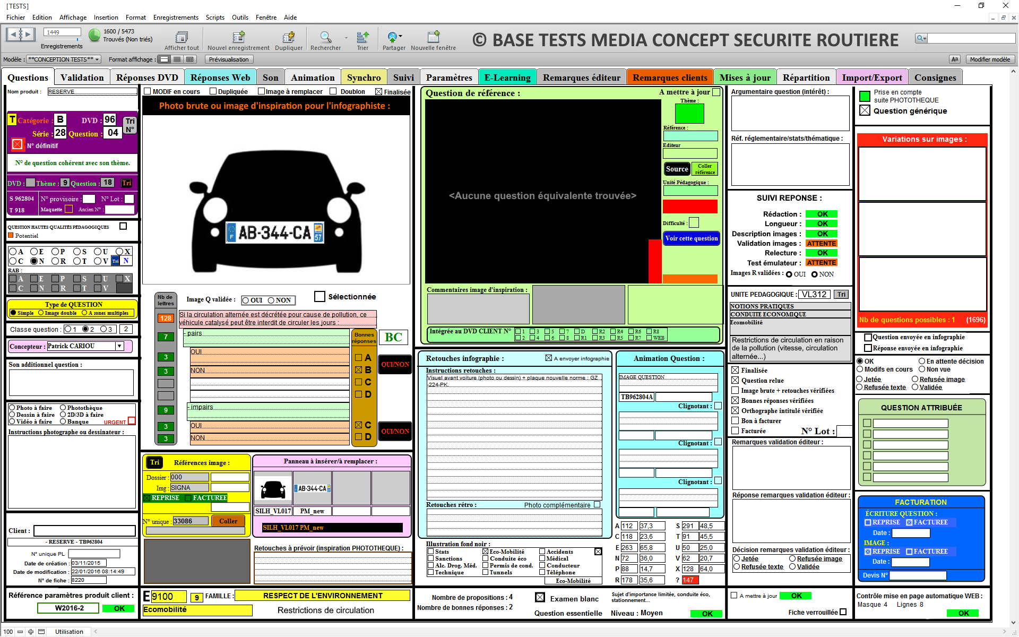Click the Nom produit RESERVE field
The width and height of the screenshot is (1019, 637).
[x=92, y=92]
